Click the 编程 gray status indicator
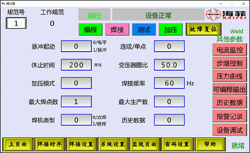The image size is (250, 153). coord(94,15)
